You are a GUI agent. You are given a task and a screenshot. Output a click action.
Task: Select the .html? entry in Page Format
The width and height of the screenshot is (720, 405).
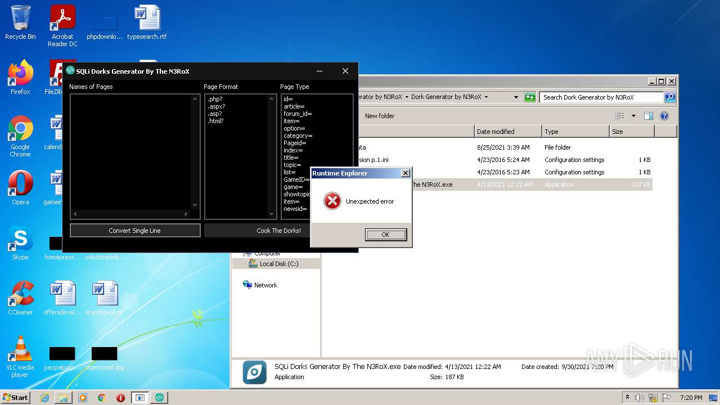click(x=215, y=121)
